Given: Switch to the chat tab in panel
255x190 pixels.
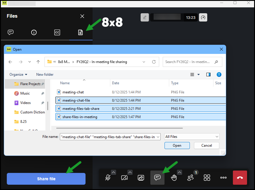Looking at the screenshot, I should [11, 32].
